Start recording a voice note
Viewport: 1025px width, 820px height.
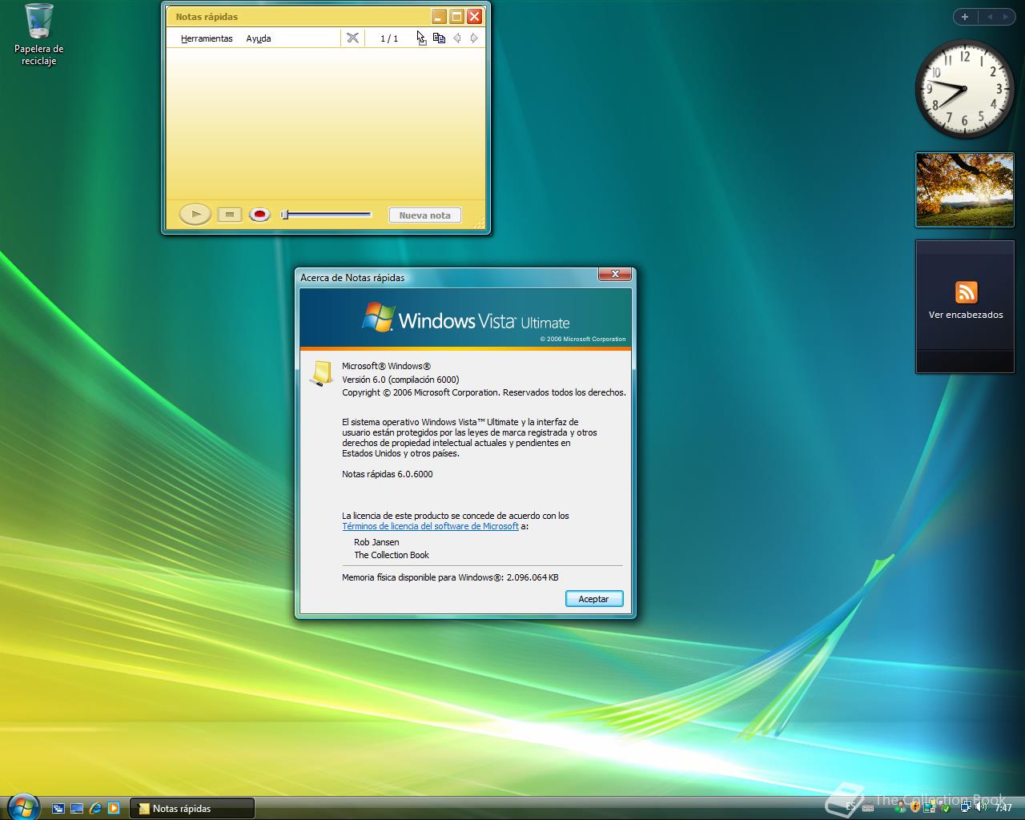tap(259, 215)
